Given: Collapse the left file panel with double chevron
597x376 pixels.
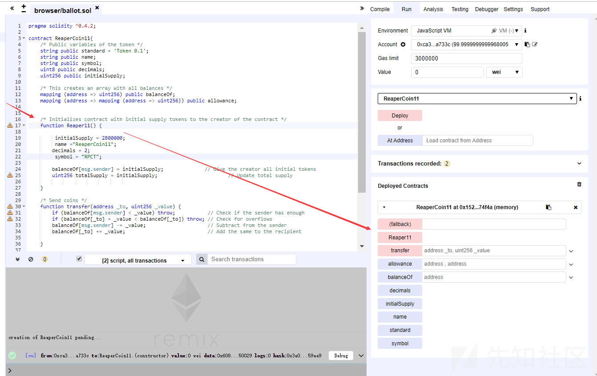Looking at the screenshot, I should [x=12, y=8].
